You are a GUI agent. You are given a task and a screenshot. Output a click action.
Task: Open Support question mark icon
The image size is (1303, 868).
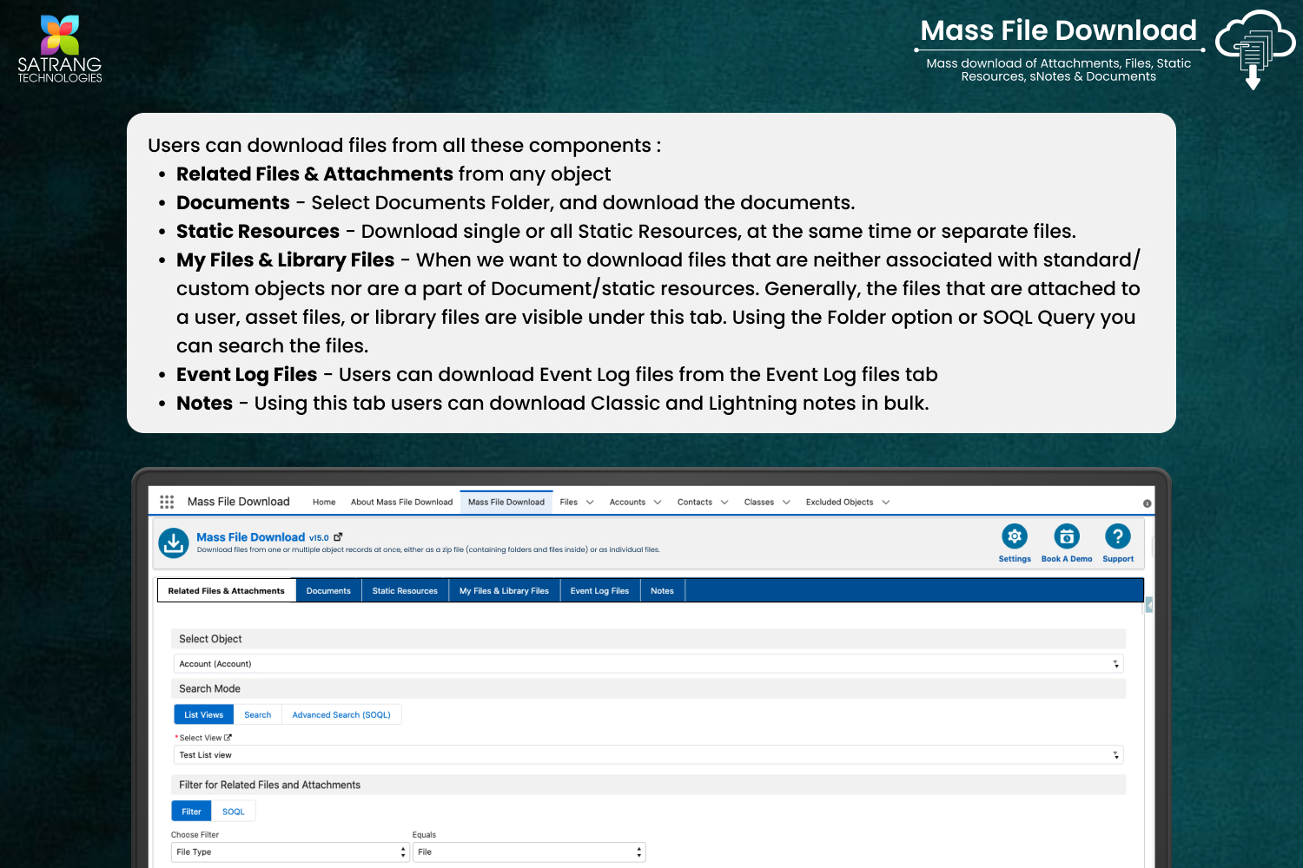[1117, 536]
